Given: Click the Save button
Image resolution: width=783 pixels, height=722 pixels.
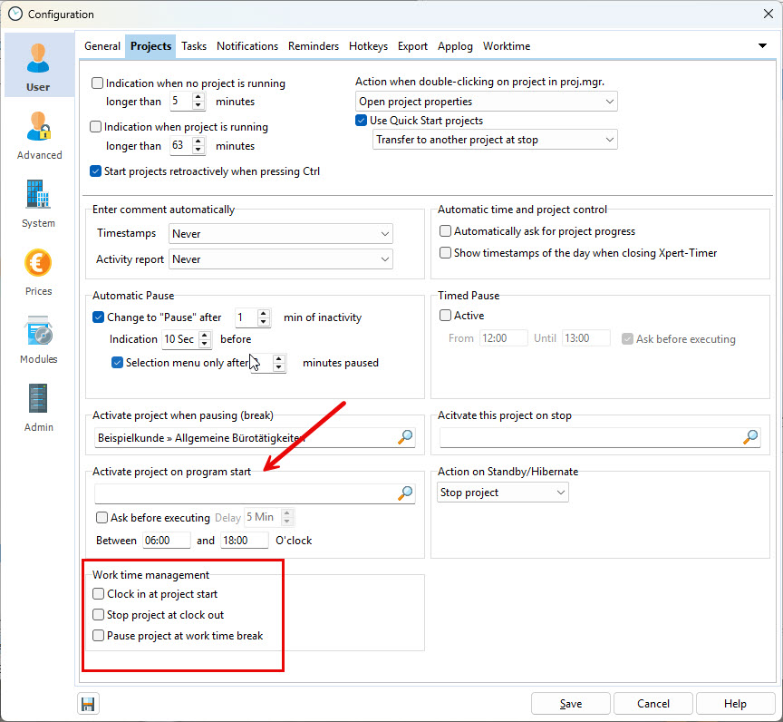Looking at the screenshot, I should (x=570, y=703).
